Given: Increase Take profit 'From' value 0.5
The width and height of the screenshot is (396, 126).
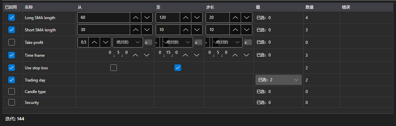Looking at the screenshot, I should pos(94,42).
